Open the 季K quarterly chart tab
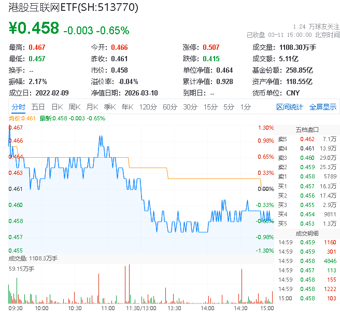Image resolution: width=340 pixels, height=318 pixels. [109, 107]
